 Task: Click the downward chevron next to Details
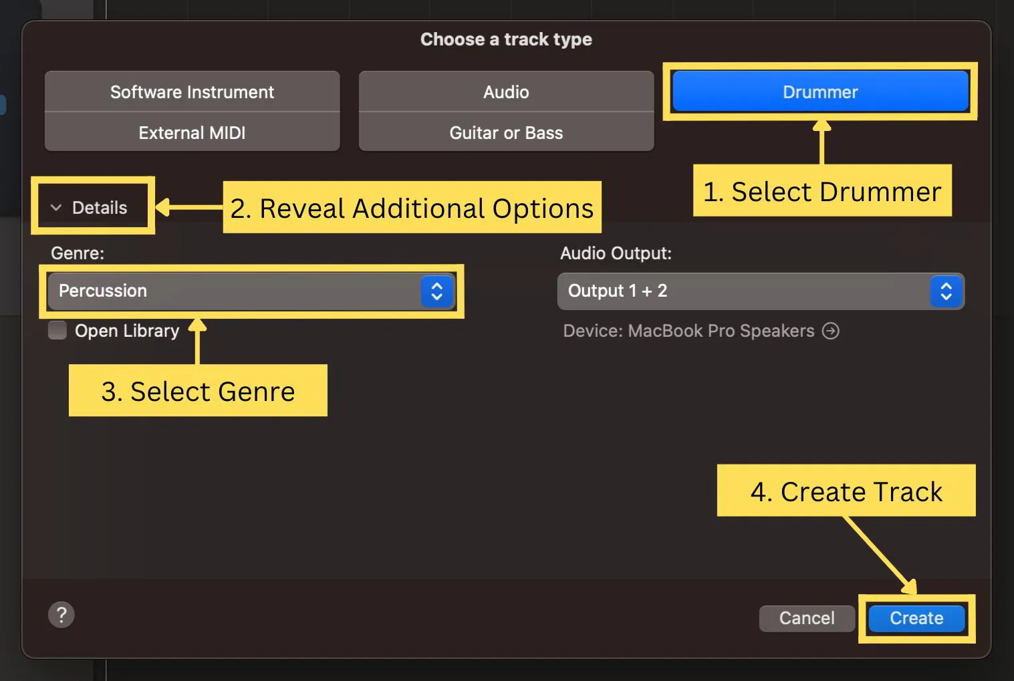pos(56,207)
